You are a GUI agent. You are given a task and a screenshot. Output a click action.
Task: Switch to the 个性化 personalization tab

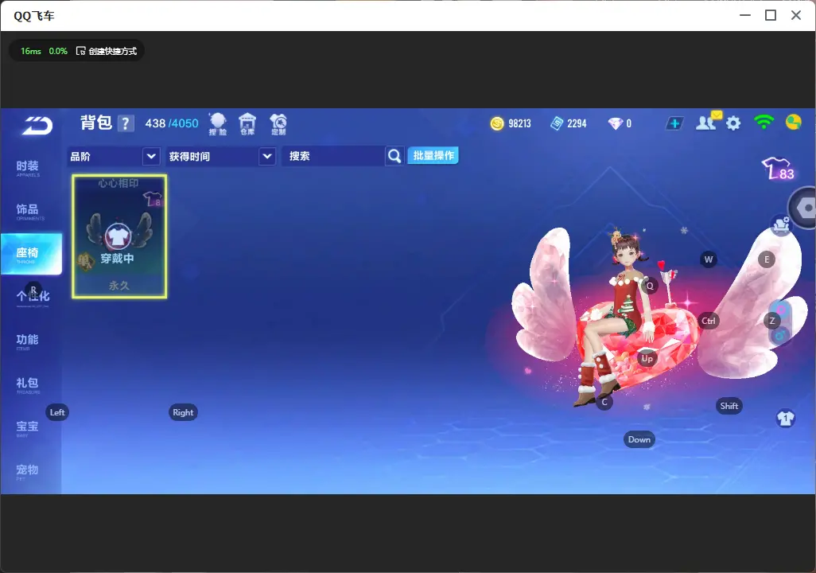pyautogui.click(x=33, y=297)
